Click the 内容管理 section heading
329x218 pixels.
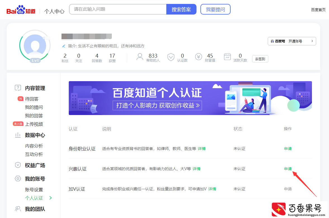tap(35, 88)
